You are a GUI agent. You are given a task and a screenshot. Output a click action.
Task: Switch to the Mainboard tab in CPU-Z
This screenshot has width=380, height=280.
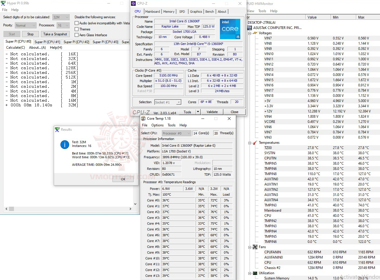153,12
